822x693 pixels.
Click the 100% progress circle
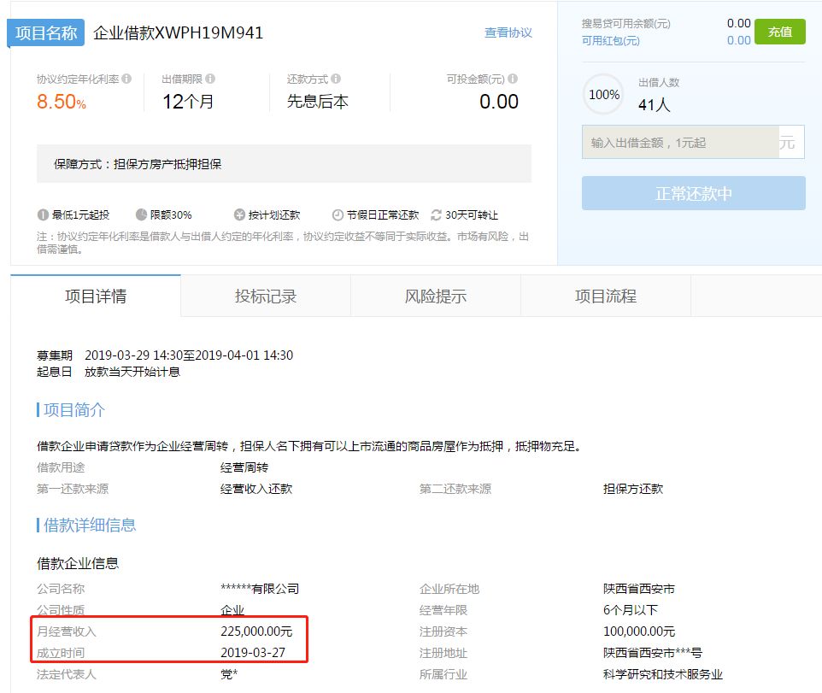[x=604, y=95]
